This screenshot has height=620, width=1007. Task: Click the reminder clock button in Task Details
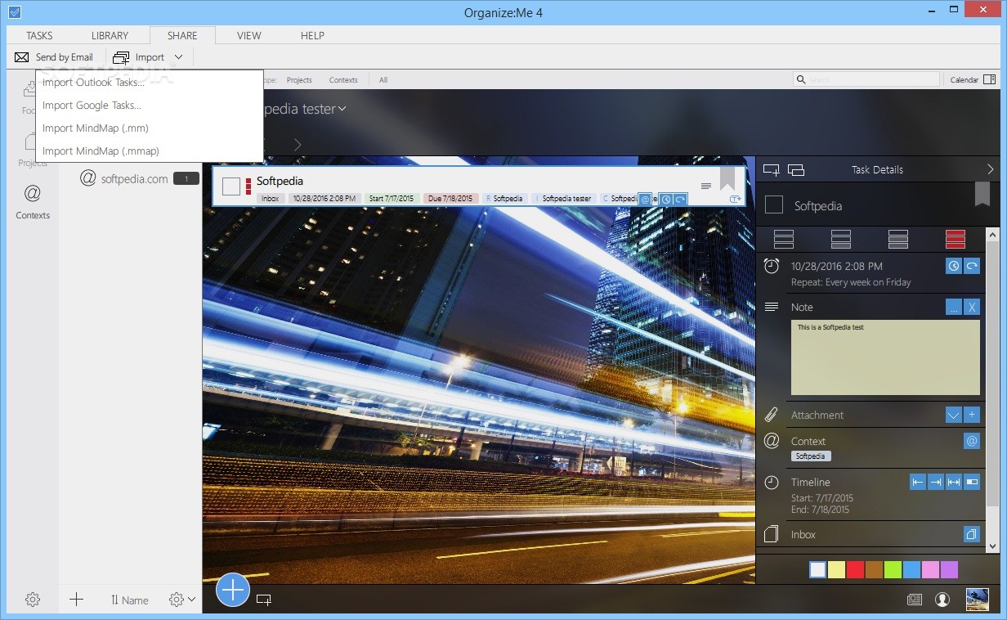953,266
